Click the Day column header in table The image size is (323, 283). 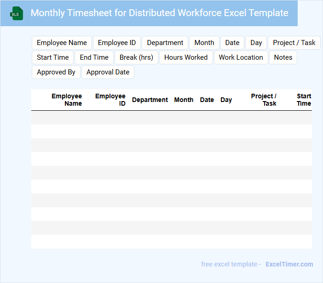tap(226, 100)
